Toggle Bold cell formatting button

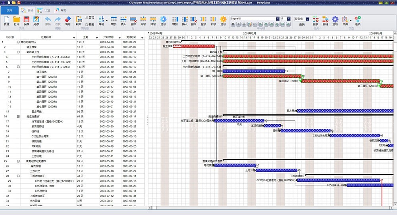point(233,24)
